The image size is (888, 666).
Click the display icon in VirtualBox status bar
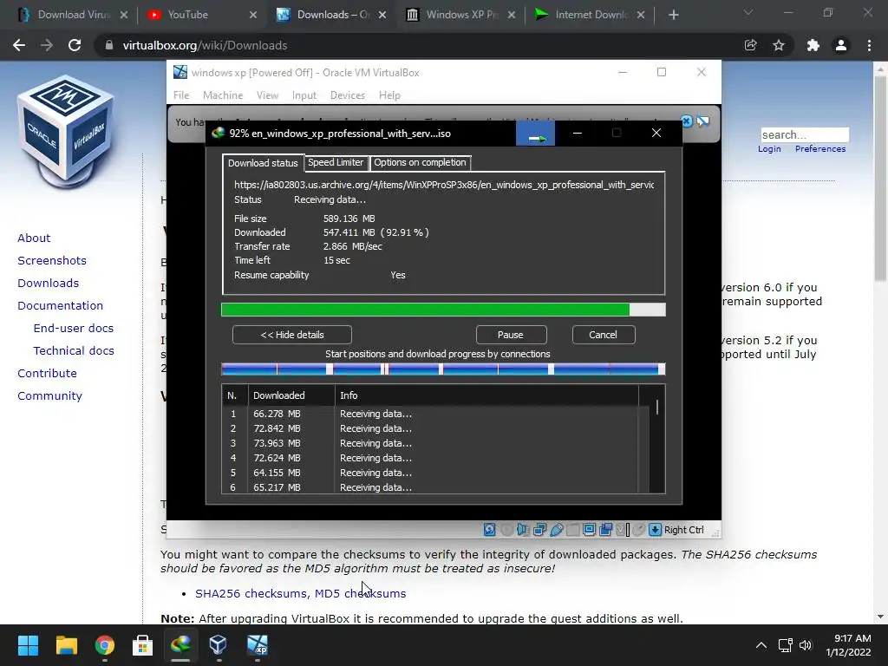(589, 530)
